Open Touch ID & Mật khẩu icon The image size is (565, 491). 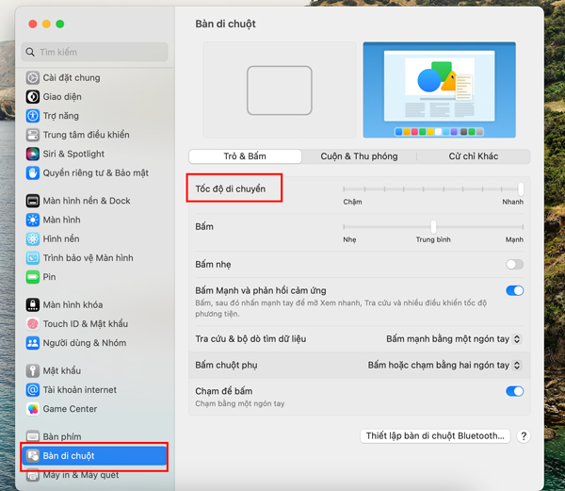coord(32,324)
